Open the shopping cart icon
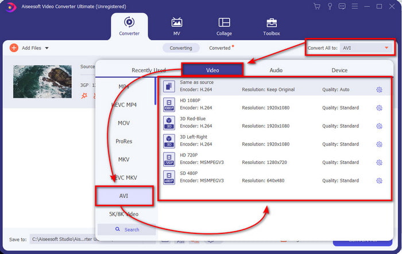402x254 pixels. 317,6
